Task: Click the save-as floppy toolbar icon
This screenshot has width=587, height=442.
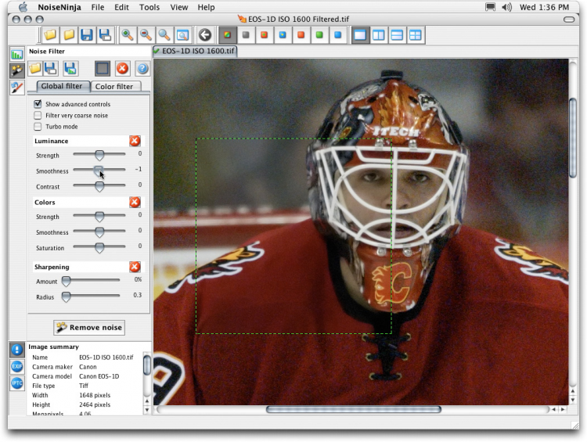Action: tap(105, 35)
